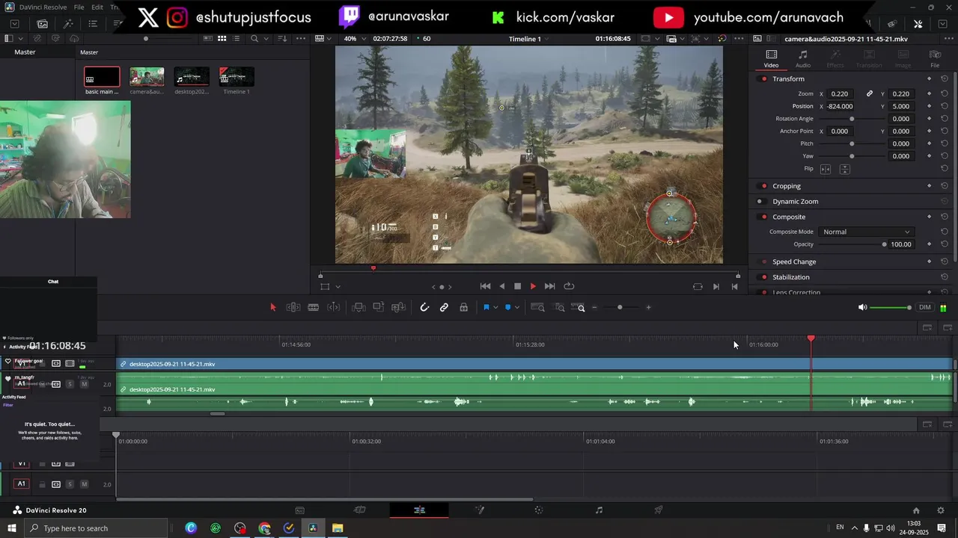Screen dimensions: 958x538
Task: Stop playback in the viewer
Action: point(517,286)
